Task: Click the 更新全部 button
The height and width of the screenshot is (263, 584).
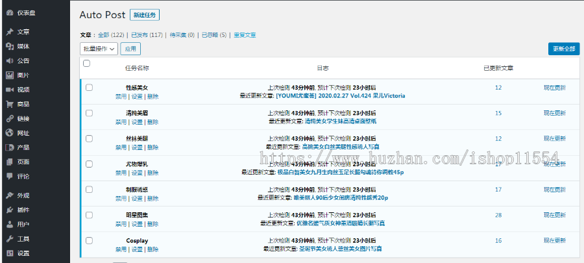Action: (564, 49)
